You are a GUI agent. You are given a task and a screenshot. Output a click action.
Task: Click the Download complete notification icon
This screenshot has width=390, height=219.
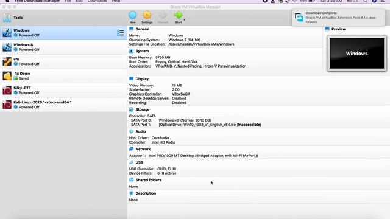point(299,18)
